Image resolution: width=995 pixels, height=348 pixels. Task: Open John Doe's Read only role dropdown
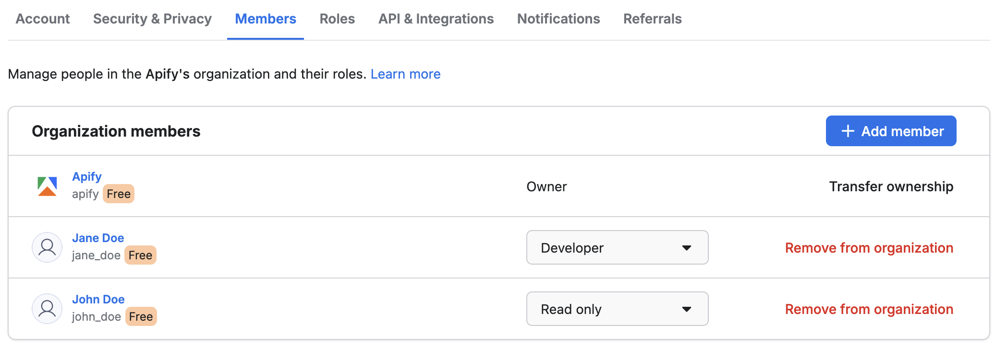tap(617, 309)
